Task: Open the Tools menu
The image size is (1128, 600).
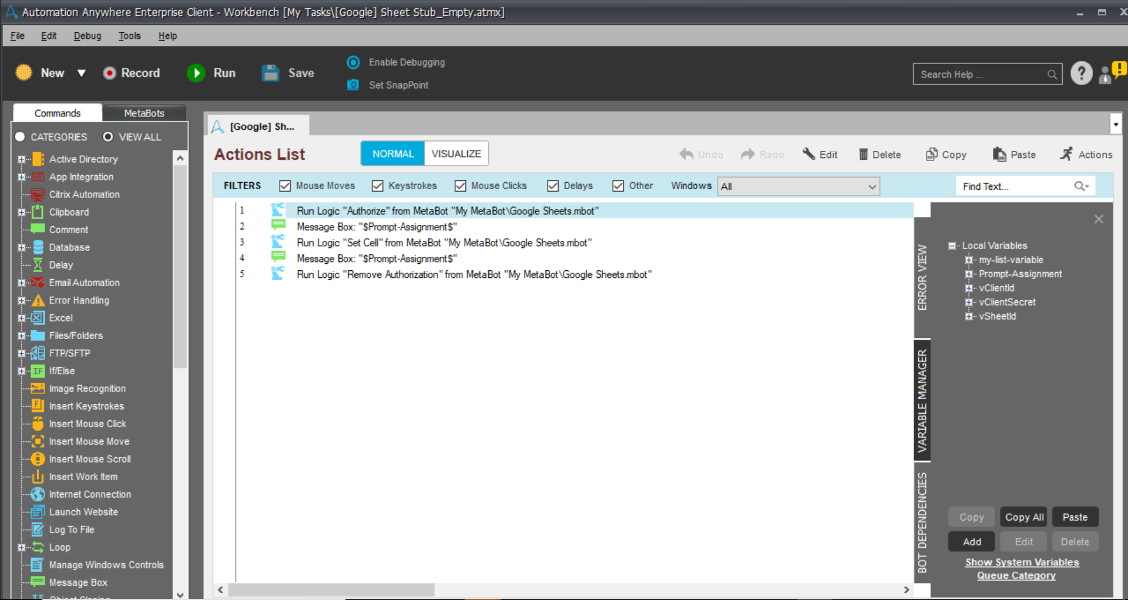Action: [130, 36]
